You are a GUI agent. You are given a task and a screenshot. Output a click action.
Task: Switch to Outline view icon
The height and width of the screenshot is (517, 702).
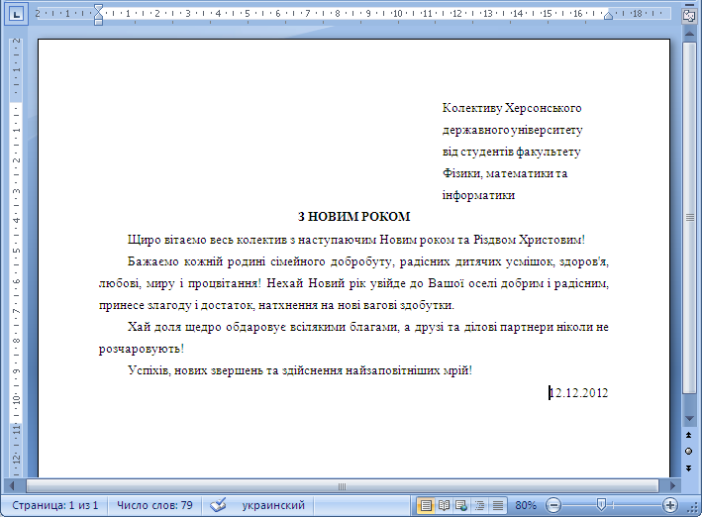click(479, 505)
